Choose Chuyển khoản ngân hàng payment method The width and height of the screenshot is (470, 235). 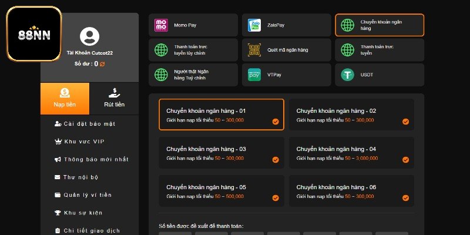click(380, 25)
